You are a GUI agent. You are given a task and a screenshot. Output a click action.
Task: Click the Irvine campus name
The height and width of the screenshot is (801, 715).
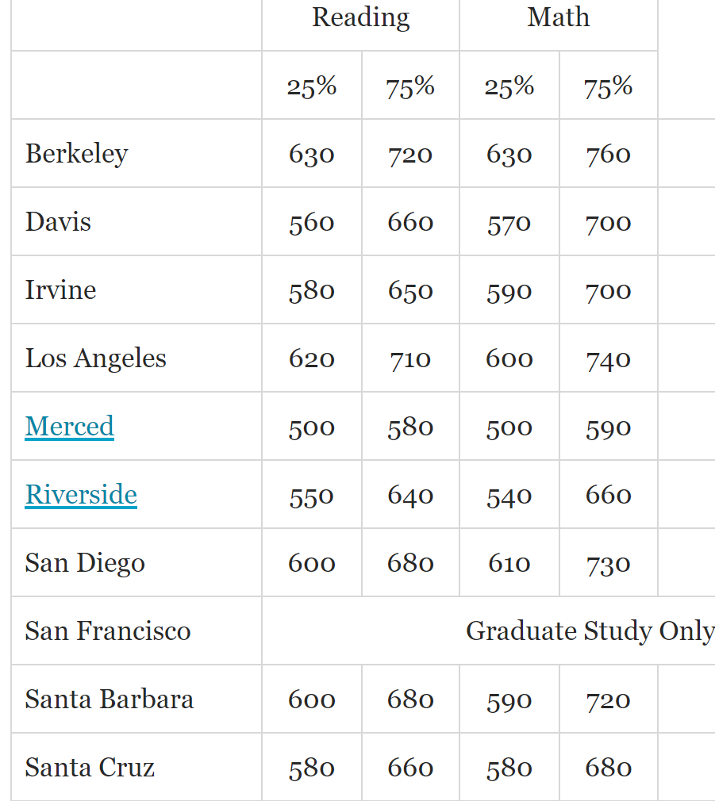(60, 290)
